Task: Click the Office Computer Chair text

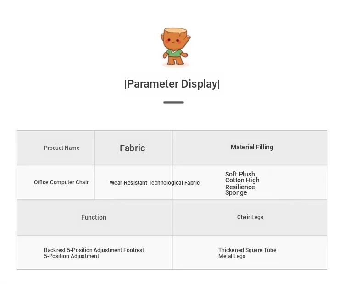Action: pos(61,182)
